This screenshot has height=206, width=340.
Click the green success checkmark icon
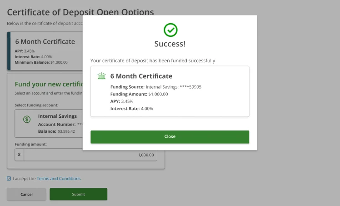tap(170, 30)
